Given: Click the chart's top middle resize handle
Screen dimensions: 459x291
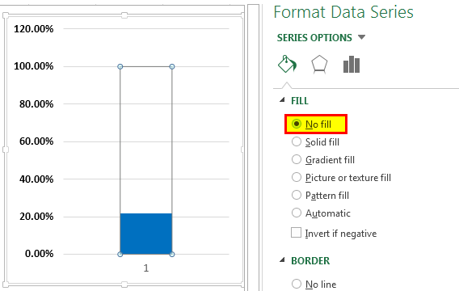Looking at the screenshot, I should click(124, 15).
